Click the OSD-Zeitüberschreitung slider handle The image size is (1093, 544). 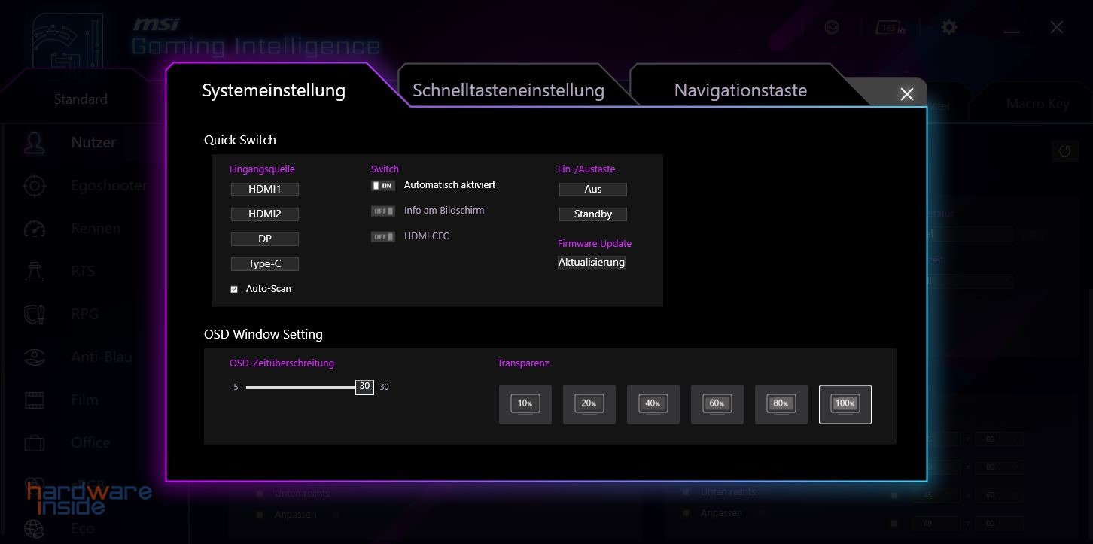pos(364,387)
